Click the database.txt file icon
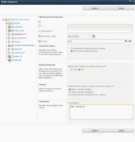Viewport: 135px width, 142px height. point(9,34)
